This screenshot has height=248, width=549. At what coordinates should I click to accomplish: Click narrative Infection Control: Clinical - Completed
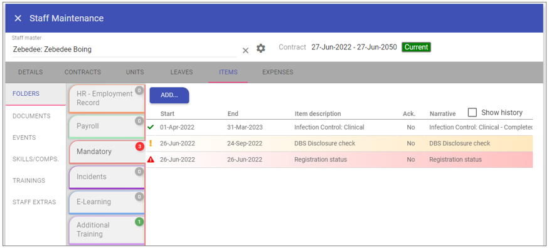click(x=481, y=128)
